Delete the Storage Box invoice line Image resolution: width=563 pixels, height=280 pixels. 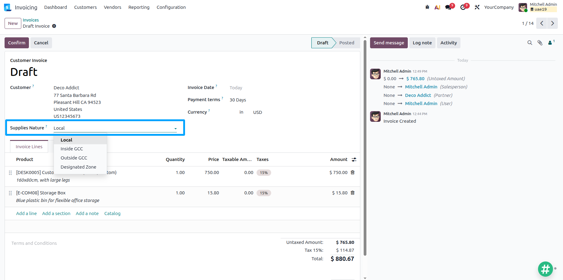353,193
